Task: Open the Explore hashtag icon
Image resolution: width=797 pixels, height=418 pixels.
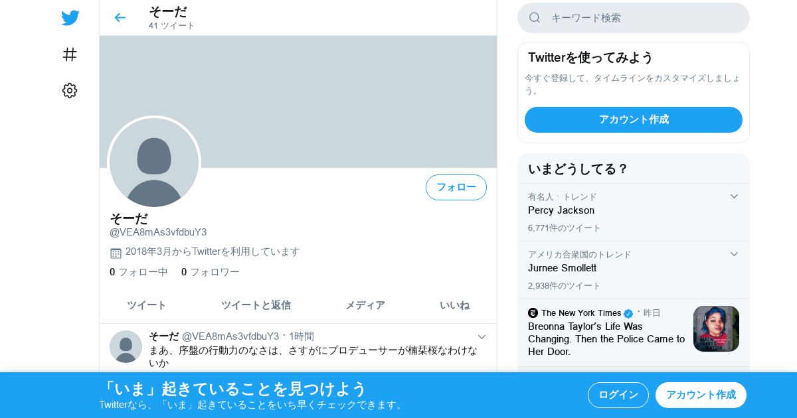Action: pyautogui.click(x=70, y=54)
